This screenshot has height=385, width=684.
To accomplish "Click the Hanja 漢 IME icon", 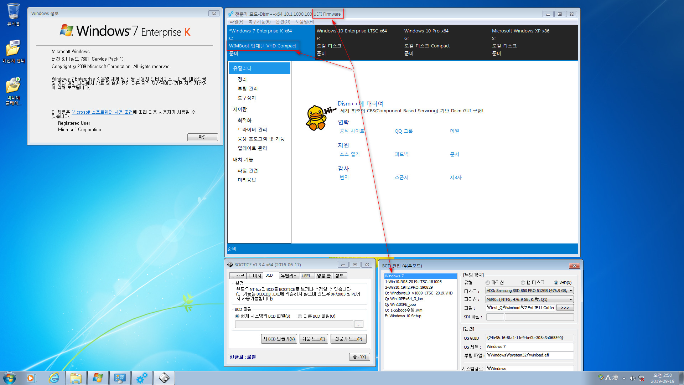I will [615, 377].
